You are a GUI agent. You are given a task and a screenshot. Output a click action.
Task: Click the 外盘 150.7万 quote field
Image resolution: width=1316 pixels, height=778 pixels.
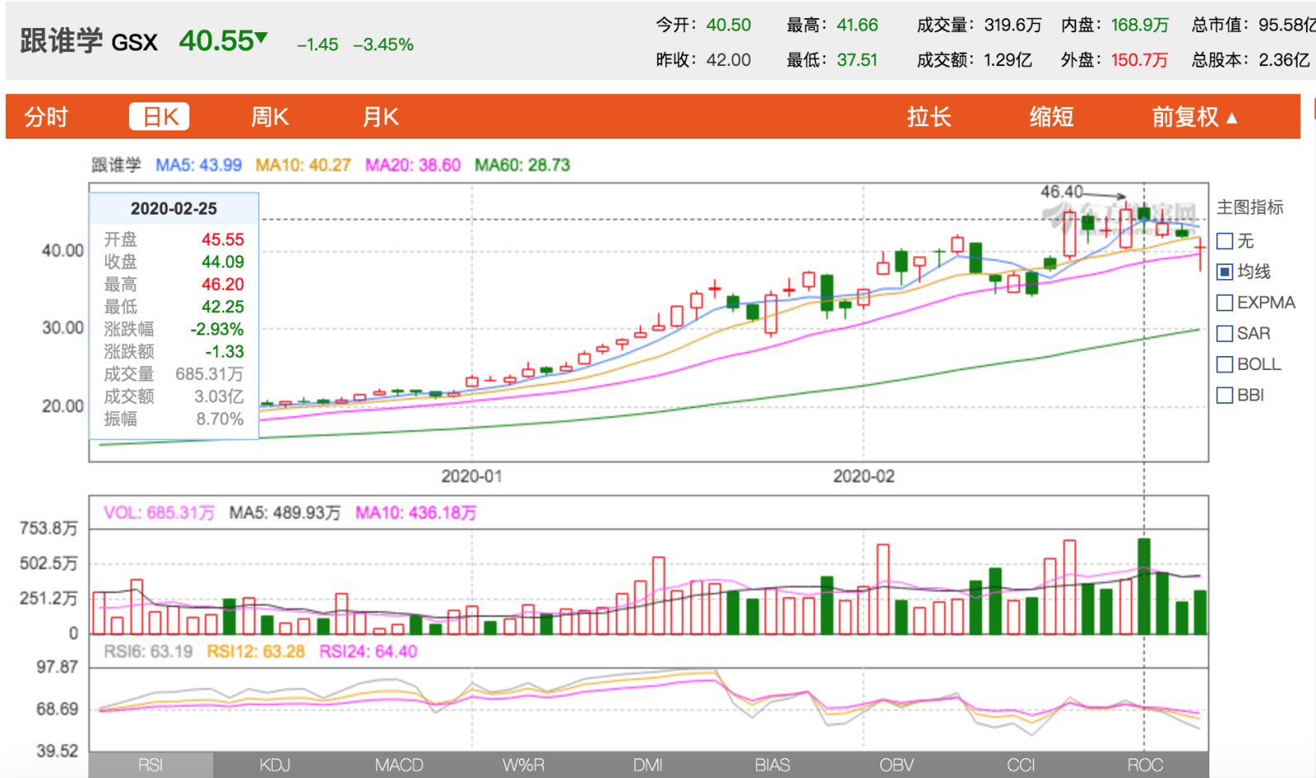(1115, 60)
